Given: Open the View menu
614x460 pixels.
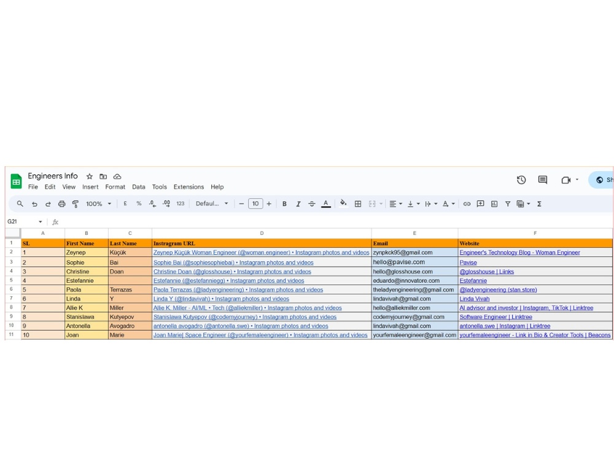Looking at the screenshot, I should pos(69,187).
